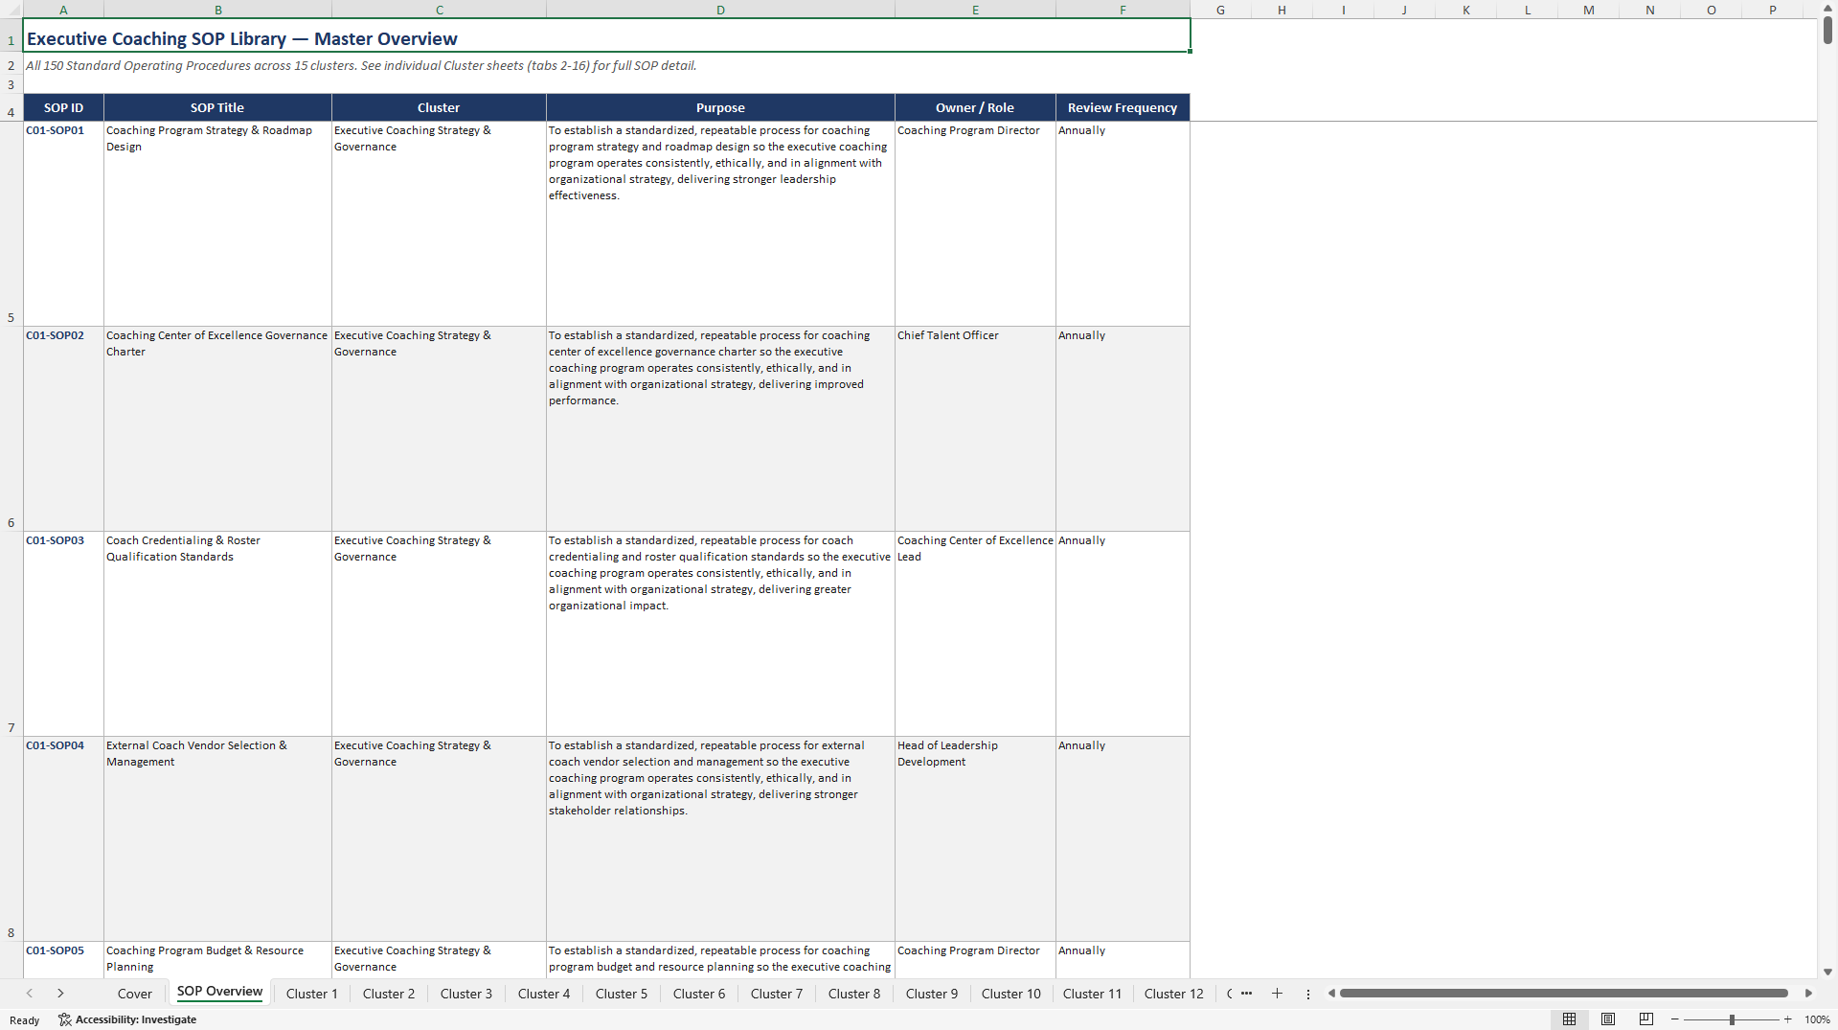1838x1030 pixels.
Task: Zoom in using the plus icon
Action: [1788, 1019]
